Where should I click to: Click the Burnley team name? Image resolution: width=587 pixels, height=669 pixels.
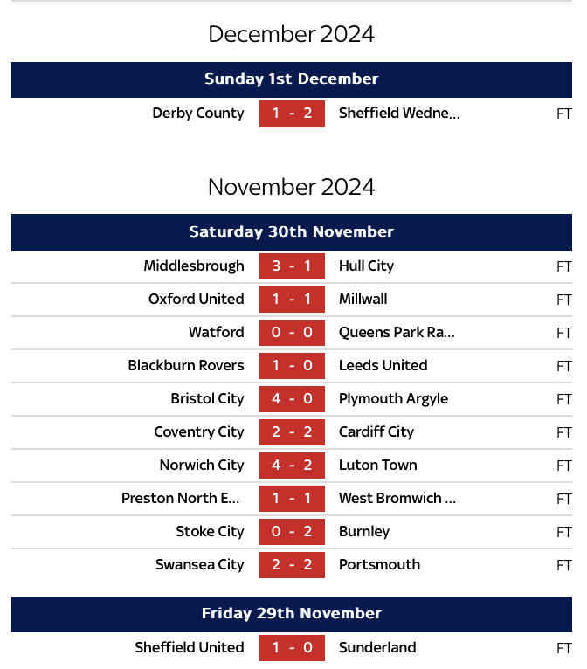pos(364,532)
